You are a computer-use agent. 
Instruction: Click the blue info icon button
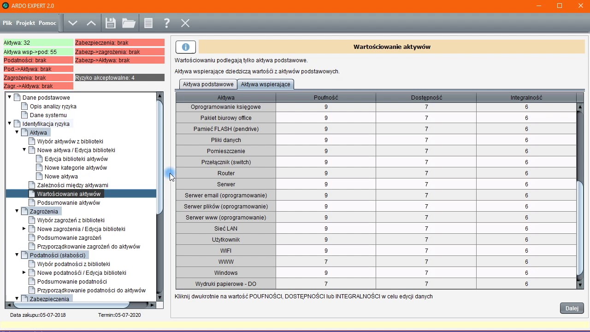(x=186, y=47)
